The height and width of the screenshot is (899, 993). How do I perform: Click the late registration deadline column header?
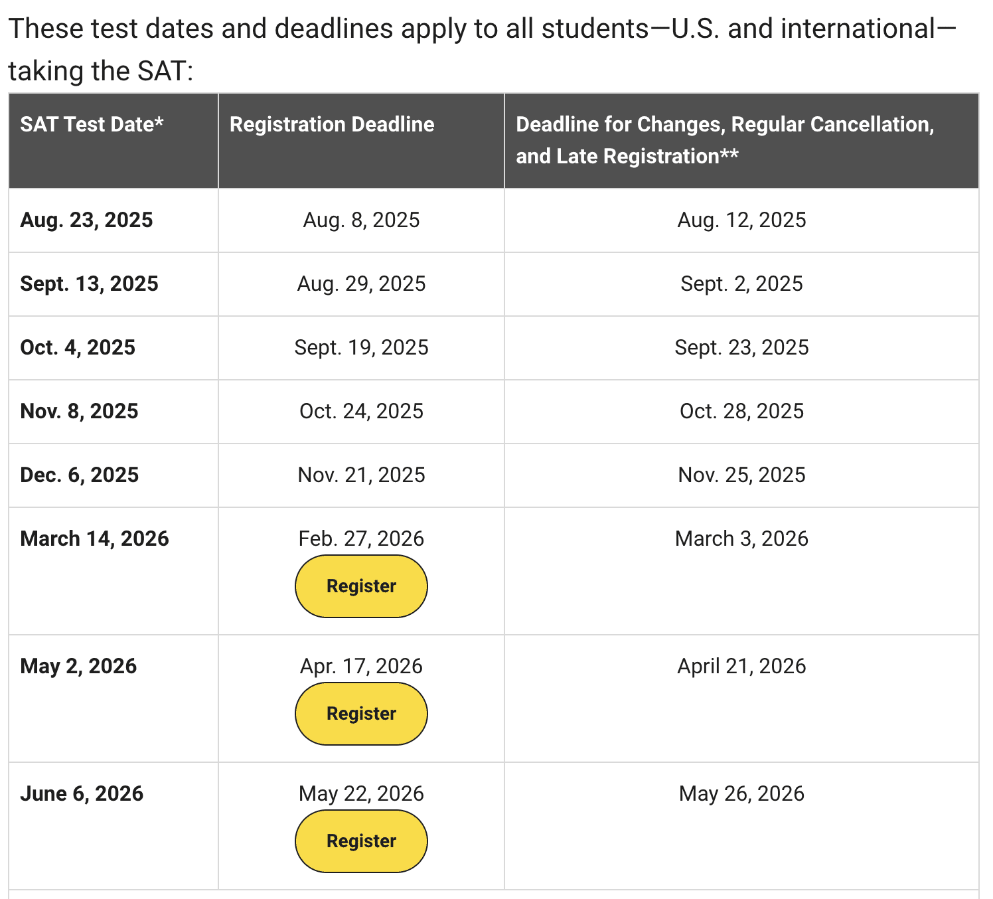click(725, 140)
